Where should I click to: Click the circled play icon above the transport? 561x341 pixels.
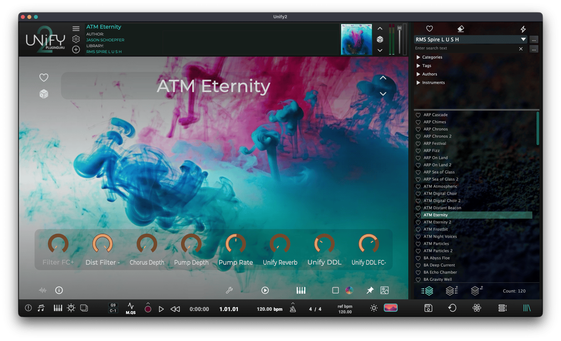pos(265,290)
